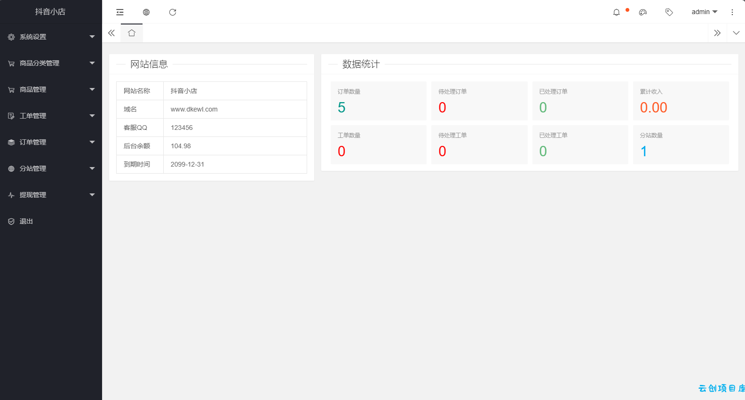Open the 订单管理 menu
The image size is (745, 400).
[51, 142]
